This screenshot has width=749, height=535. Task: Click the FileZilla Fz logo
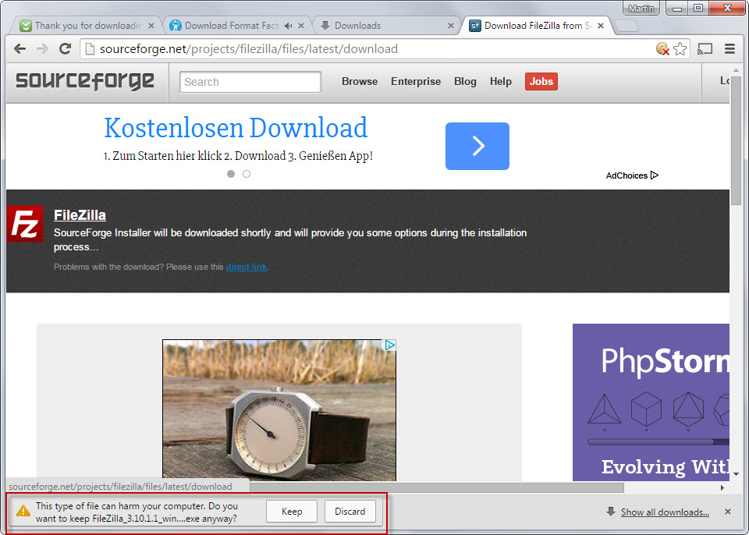click(25, 224)
